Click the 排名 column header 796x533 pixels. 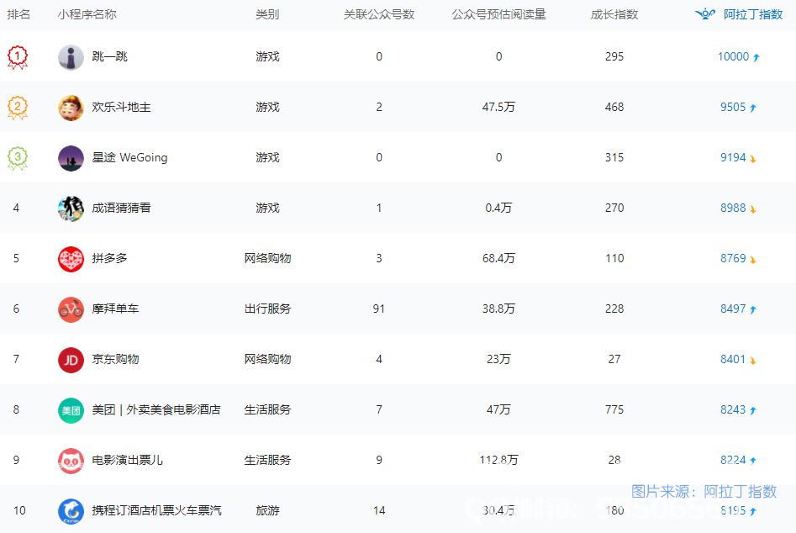pyautogui.click(x=18, y=14)
